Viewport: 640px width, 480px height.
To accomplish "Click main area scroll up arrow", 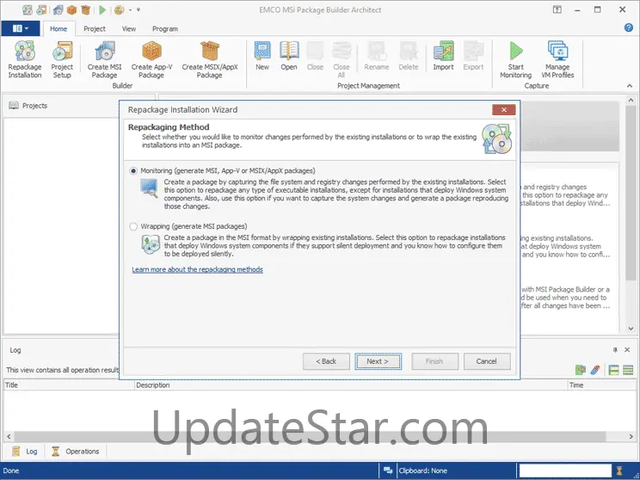I will point(631,100).
